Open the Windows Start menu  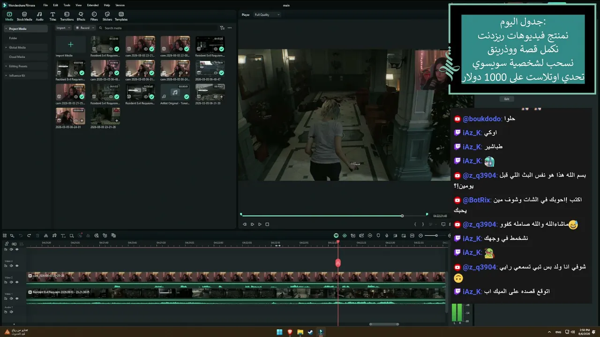pos(279,332)
